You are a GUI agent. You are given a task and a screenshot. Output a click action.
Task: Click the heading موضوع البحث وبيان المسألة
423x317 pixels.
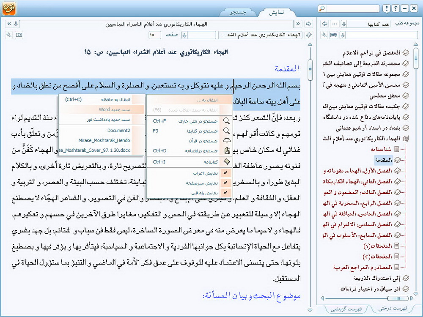tap(251, 296)
